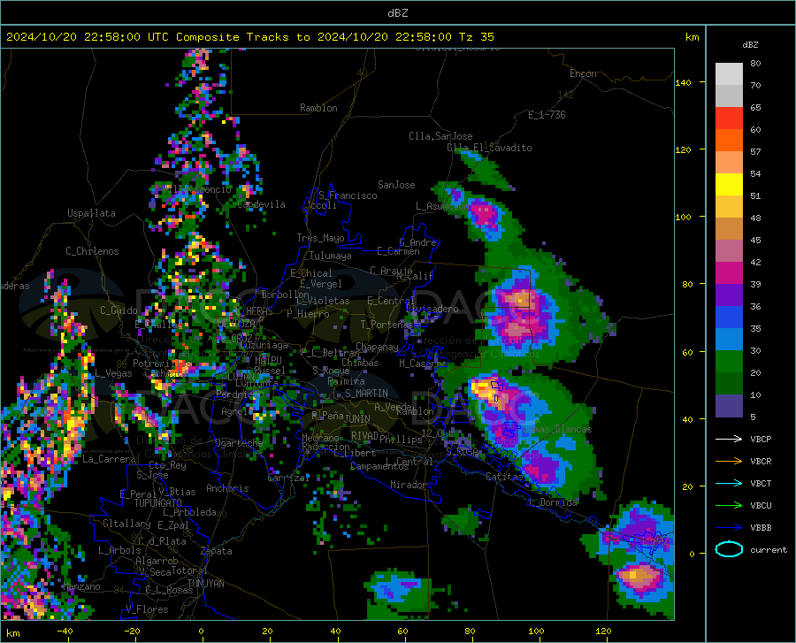The height and width of the screenshot is (643, 796).
Task: Click the Tres_Mayo place label
Action: [320, 238]
